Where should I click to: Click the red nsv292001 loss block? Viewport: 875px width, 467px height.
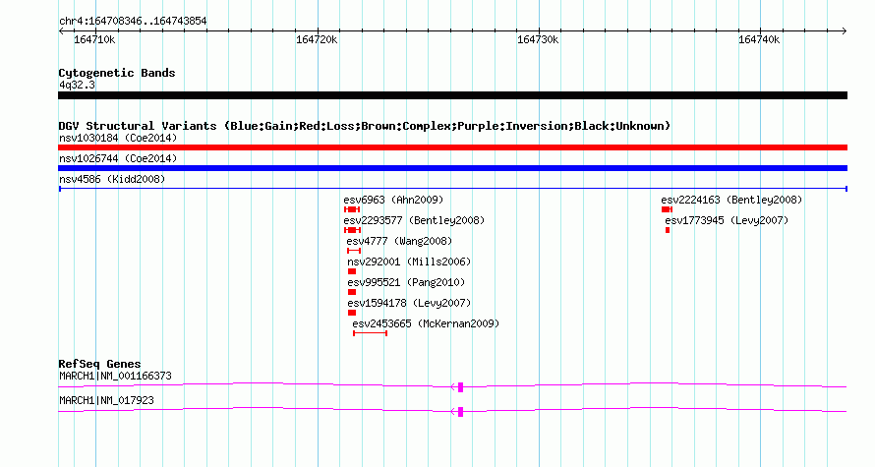coord(352,271)
